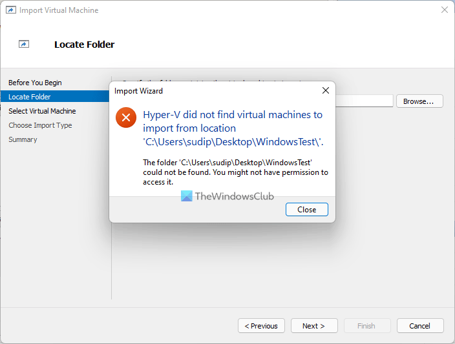Proceed with the Next button
This screenshot has width=455, height=344.
pyautogui.click(x=314, y=326)
